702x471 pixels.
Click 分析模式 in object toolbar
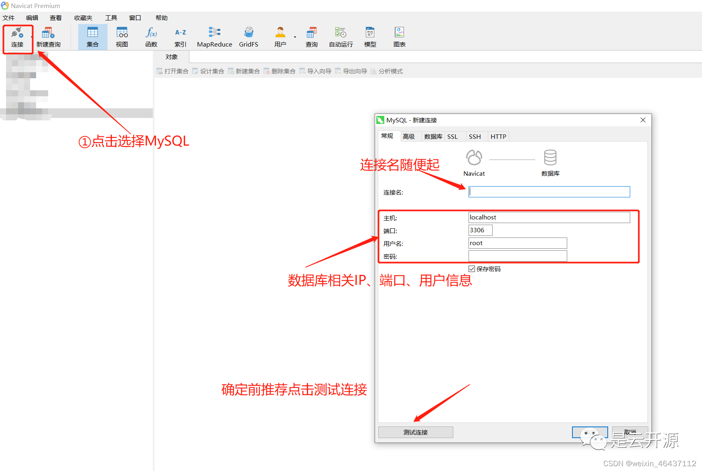click(x=387, y=71)
